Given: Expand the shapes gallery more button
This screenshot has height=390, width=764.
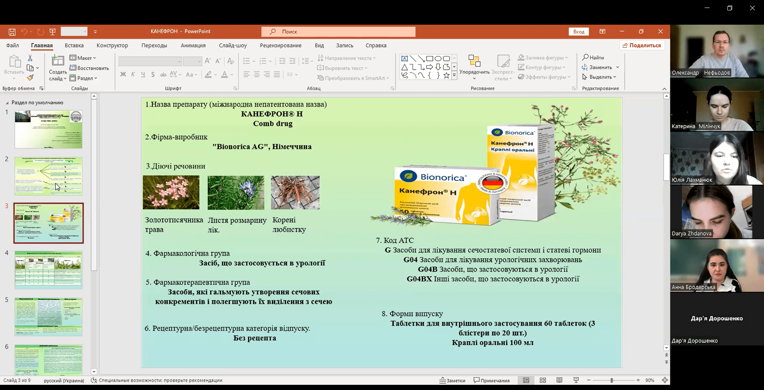Looking at the screenshot, I should click(454, 75).
